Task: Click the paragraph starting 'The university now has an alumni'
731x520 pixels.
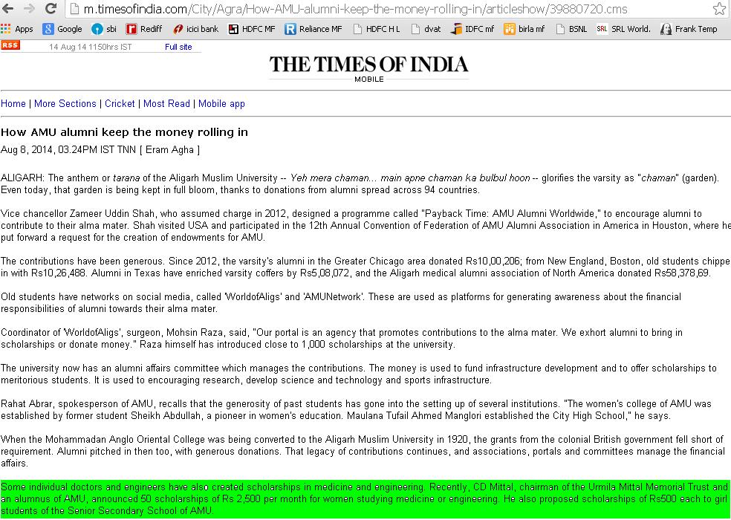Action: click(359, 374)
